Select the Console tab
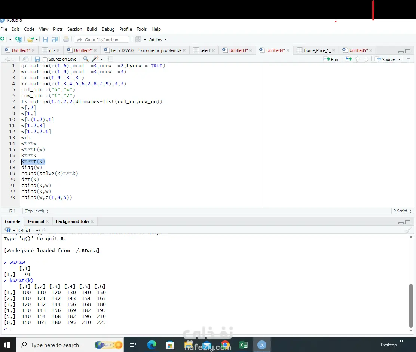 click(x=12, y=221)
